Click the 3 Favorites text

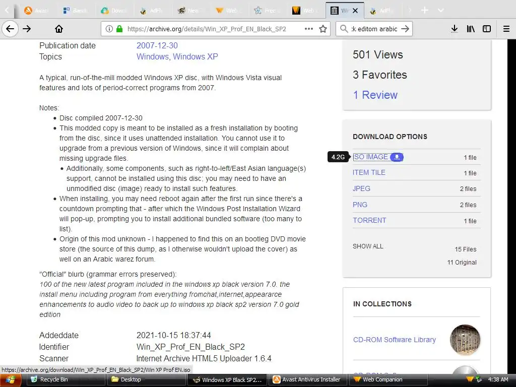tap(380, 75)
